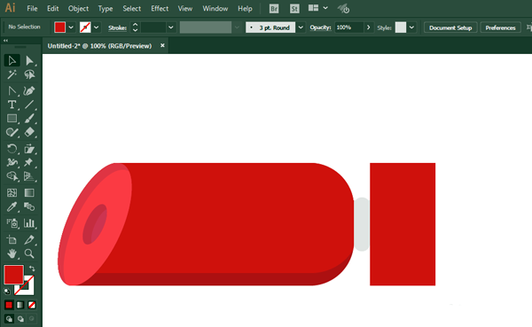Image resolution: width=532 pixels, height=327 pixels.
Task: Click the red Fill swatch in toolbox
Action: coord(13,275)
